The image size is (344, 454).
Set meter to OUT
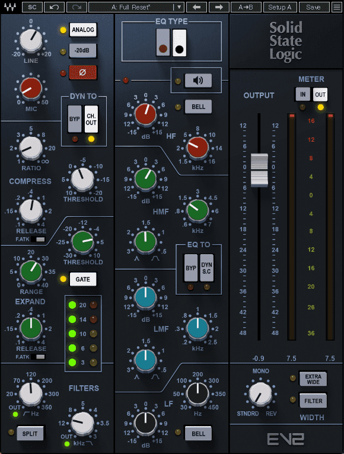tap(320, 94)
